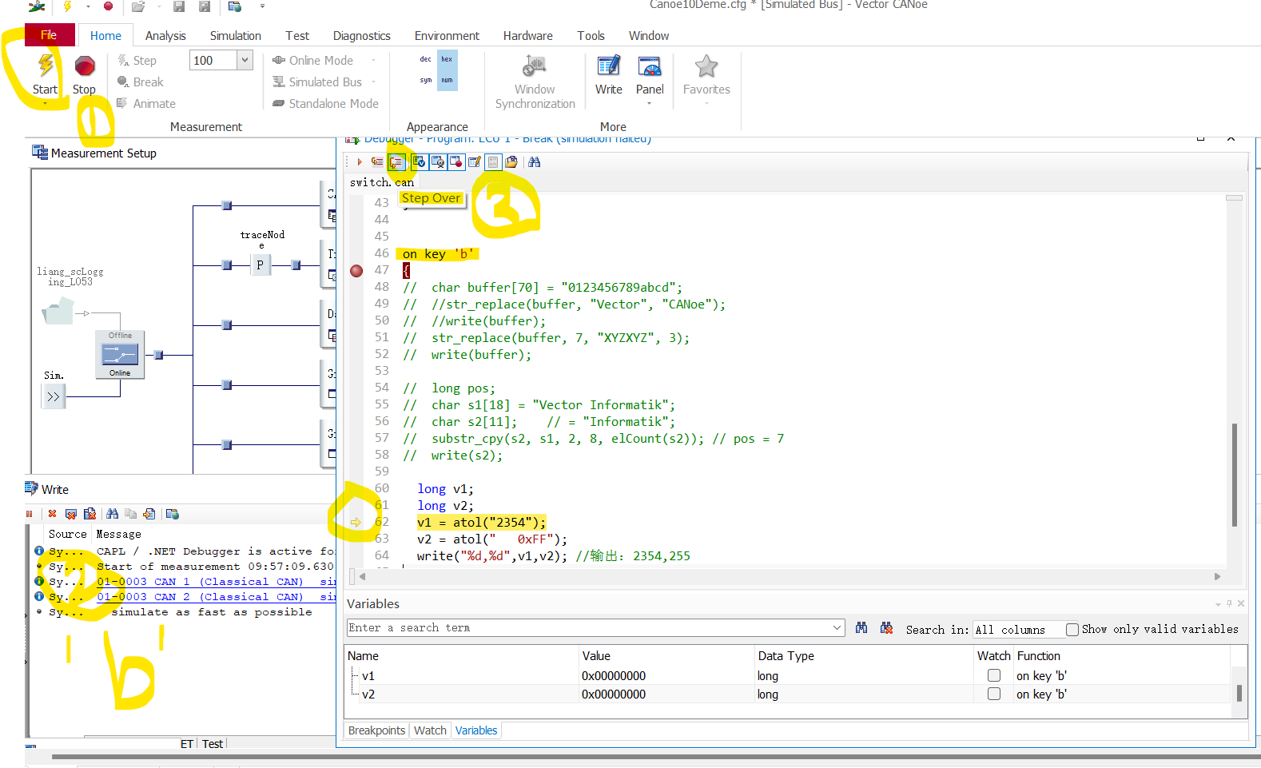Toggle the debugger Breakpoints window icon
Screen dimensions: 1261x768
point(455,162)
